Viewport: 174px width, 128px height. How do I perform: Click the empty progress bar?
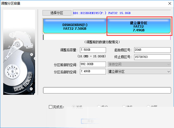(x=107, y=90)
